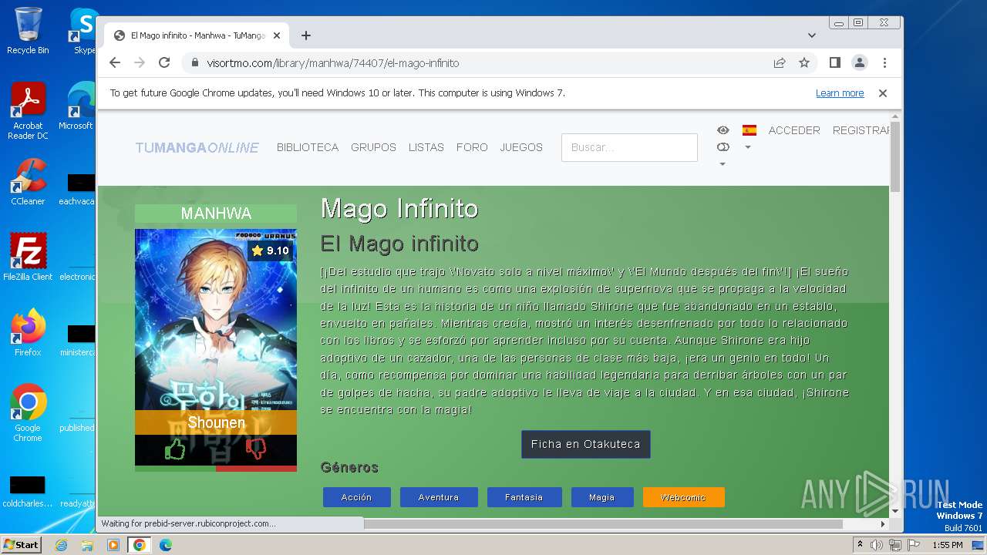The height and width of the screenshot is (555, 987).
Task: Open the Recycle Bin desktop icon
Action: point(28,31)
